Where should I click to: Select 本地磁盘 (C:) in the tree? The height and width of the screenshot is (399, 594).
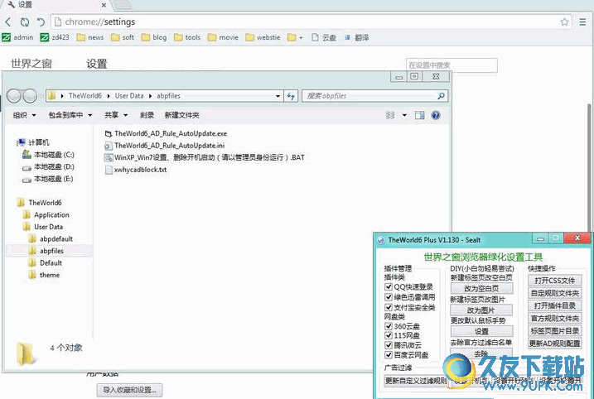49,155
